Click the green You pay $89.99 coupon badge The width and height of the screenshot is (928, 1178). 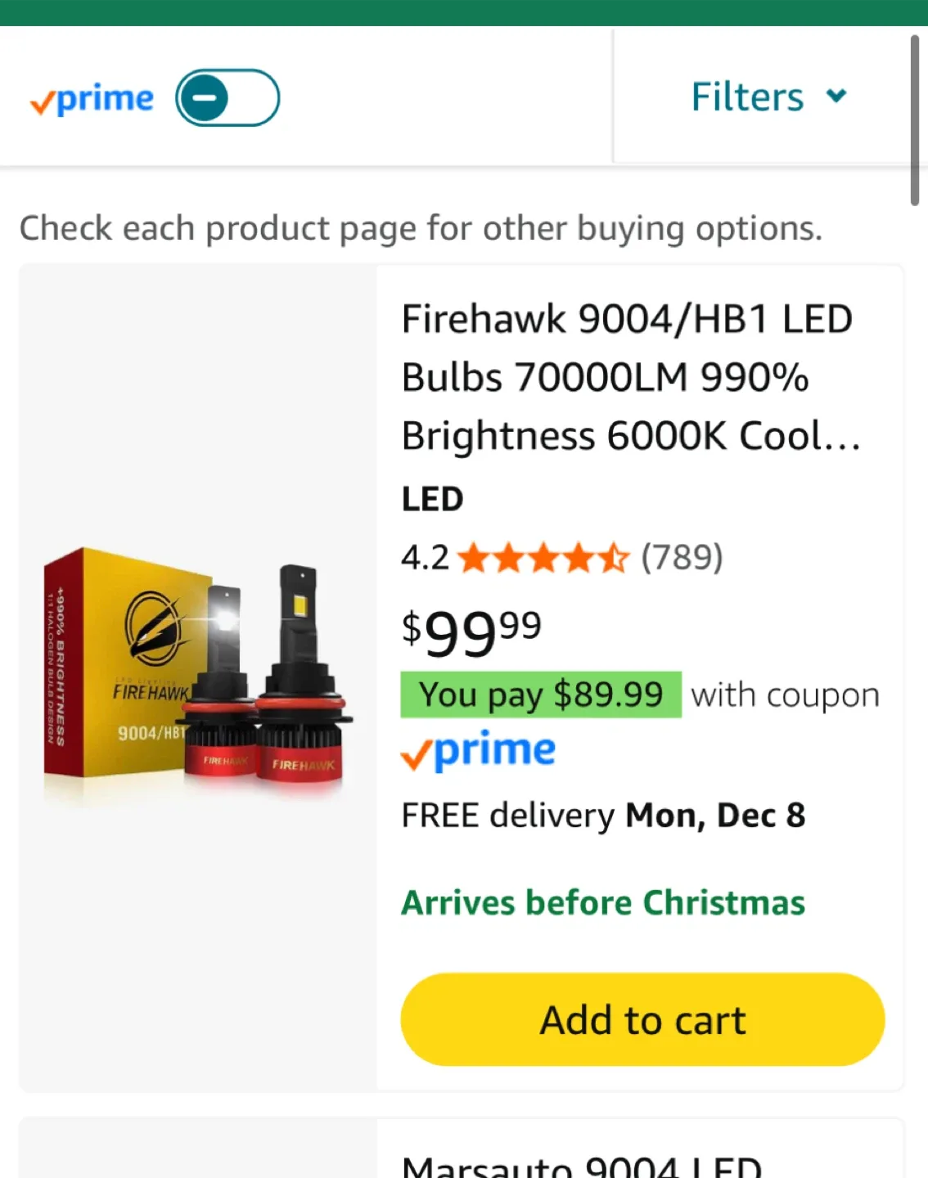tap(540, 695)
